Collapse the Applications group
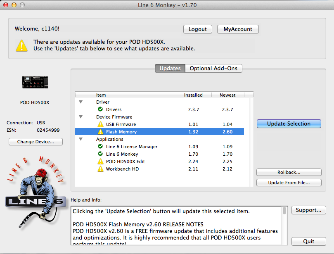Viewport: 334px width, 254px height. [x=81, y=139]
